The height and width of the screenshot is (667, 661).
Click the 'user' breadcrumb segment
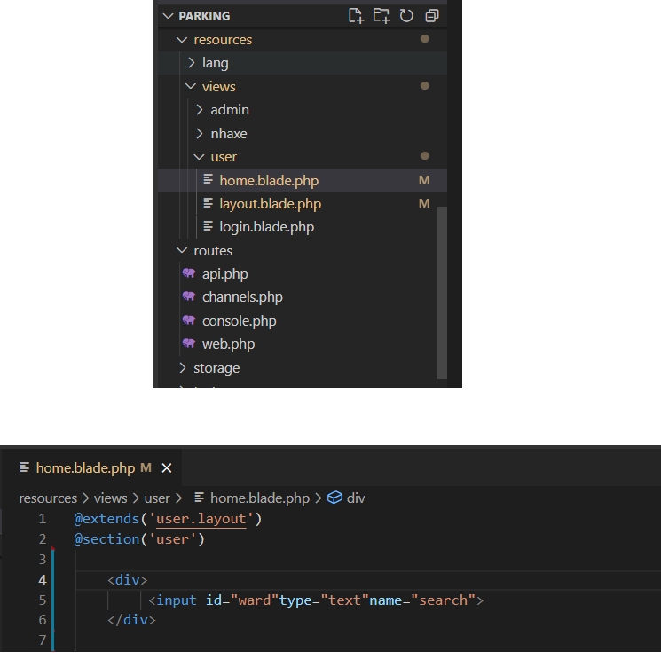(x=157, y=498)
